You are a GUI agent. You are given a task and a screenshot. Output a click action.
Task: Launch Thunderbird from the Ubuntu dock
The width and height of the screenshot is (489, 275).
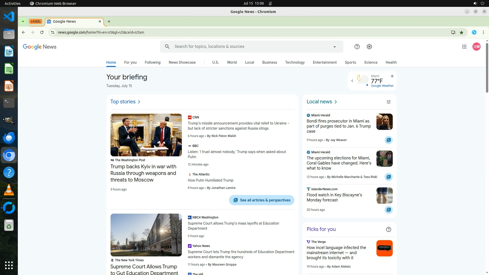9,138
